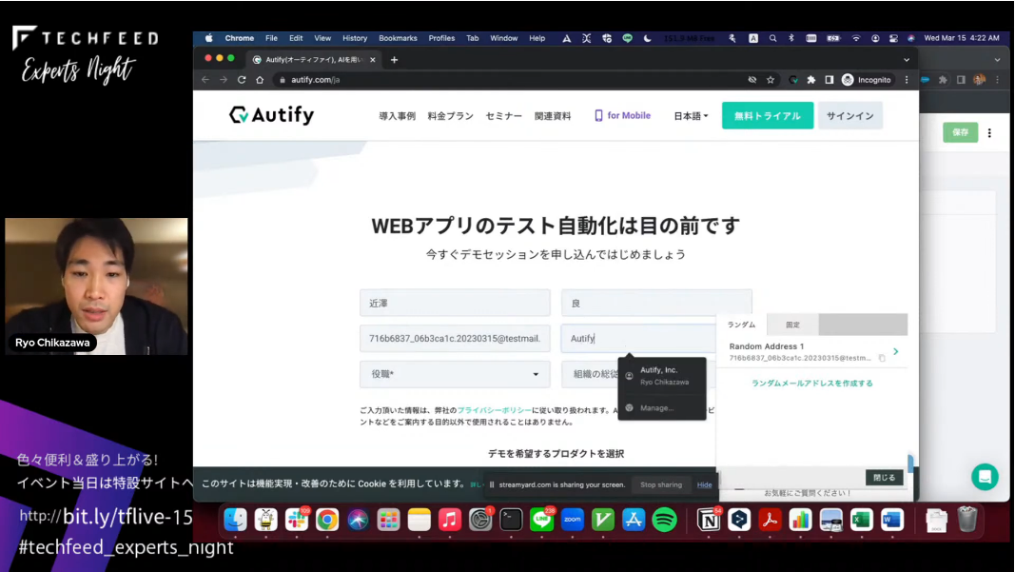Click the green 保存 button
This screenshot has width=1015, height=572.
pos(960,132)
